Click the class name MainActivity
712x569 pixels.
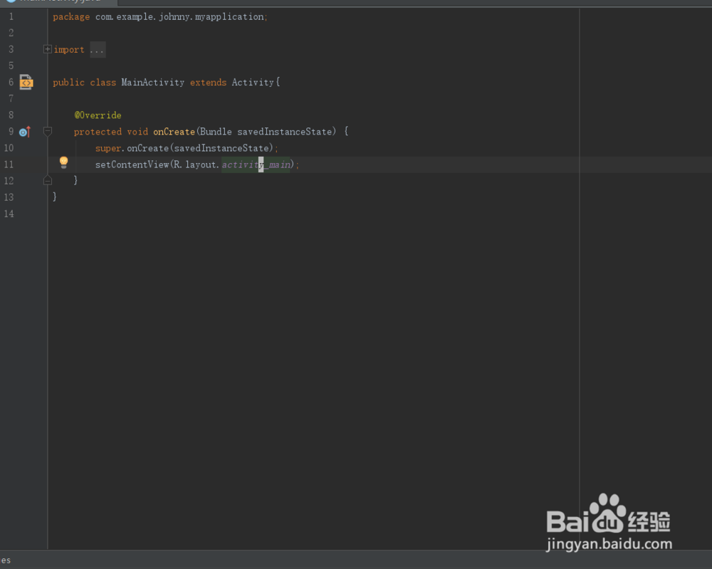(x=152, y=83)
